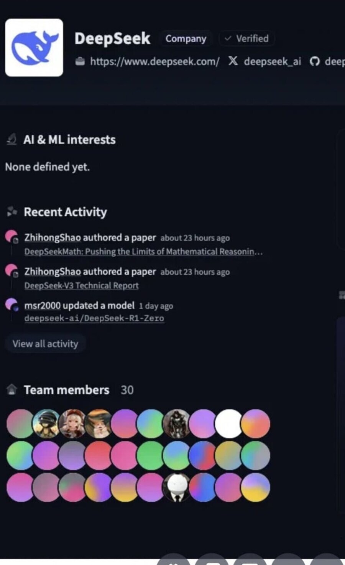This screenshot has height=565, width=345.
Task: Click the Company badge
Action: coord(186,39)
